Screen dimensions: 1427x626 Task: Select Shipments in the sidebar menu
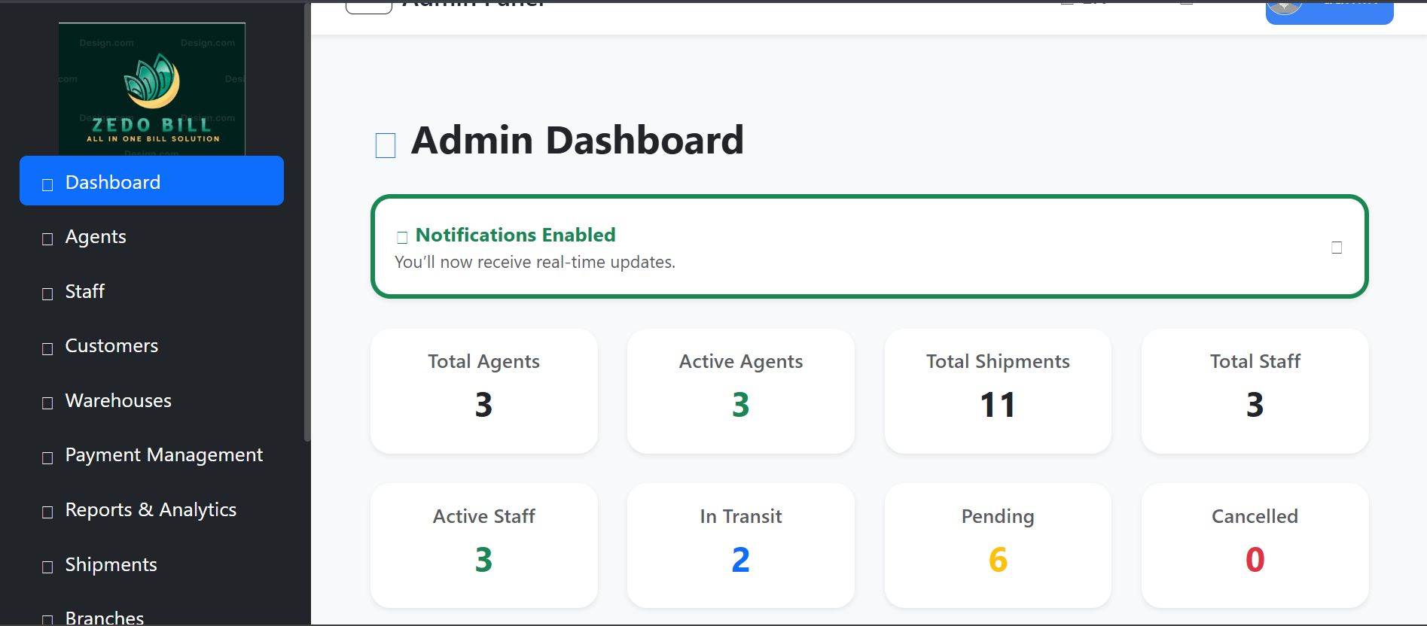(111, 565)
